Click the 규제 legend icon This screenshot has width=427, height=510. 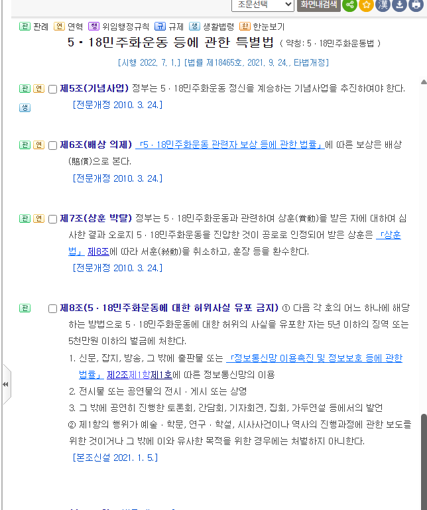(160, 27)
